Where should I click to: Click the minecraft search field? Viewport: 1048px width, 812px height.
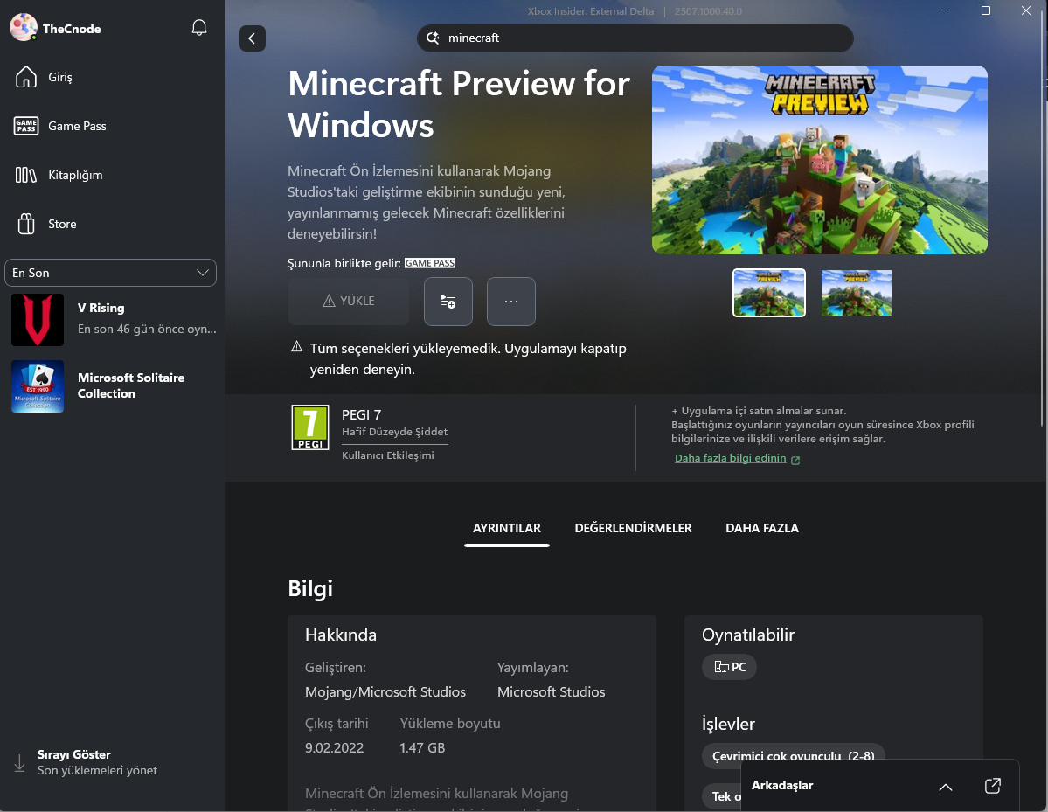635,38
